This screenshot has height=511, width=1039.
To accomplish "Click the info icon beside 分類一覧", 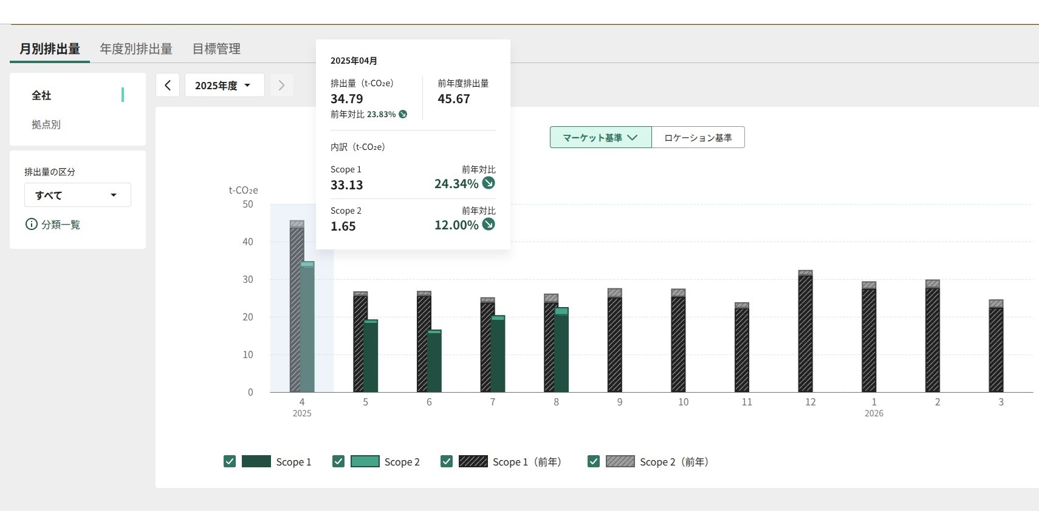I will (x=31, y=225).
